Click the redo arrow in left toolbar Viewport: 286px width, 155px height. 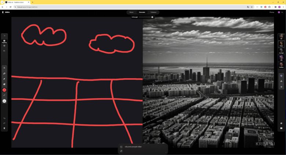[4, 123]
